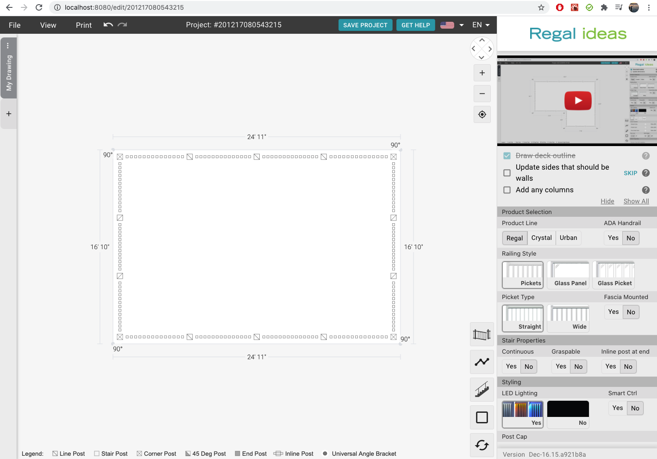Screen dimensions: 657x459
Task: Add a new drawing with plus icon
Action: point(9,114)
